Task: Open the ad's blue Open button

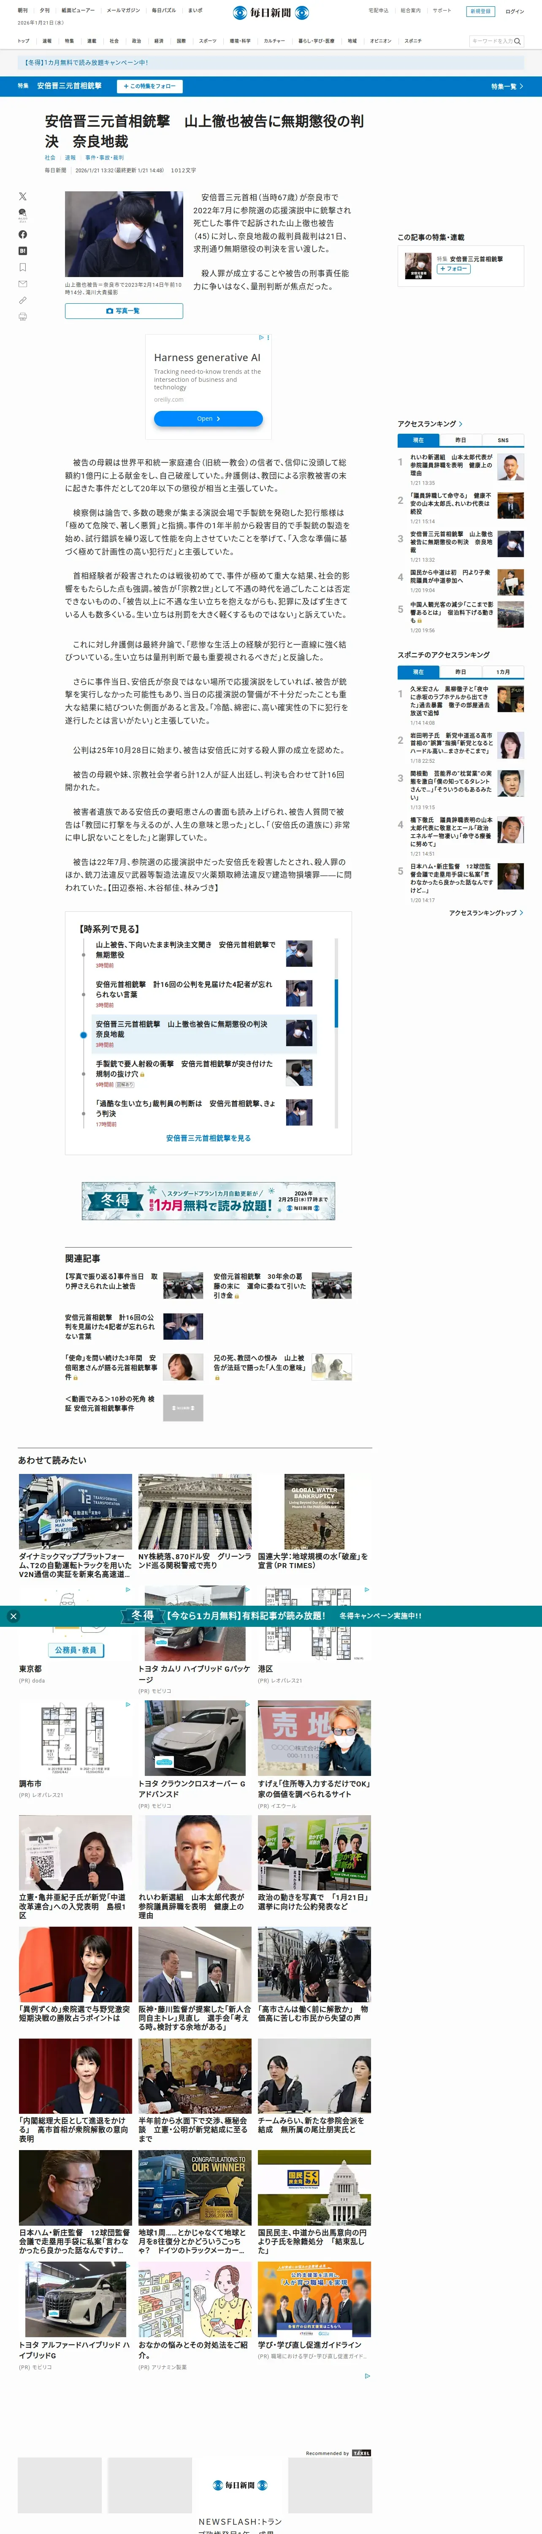Action: click(208, 418)
